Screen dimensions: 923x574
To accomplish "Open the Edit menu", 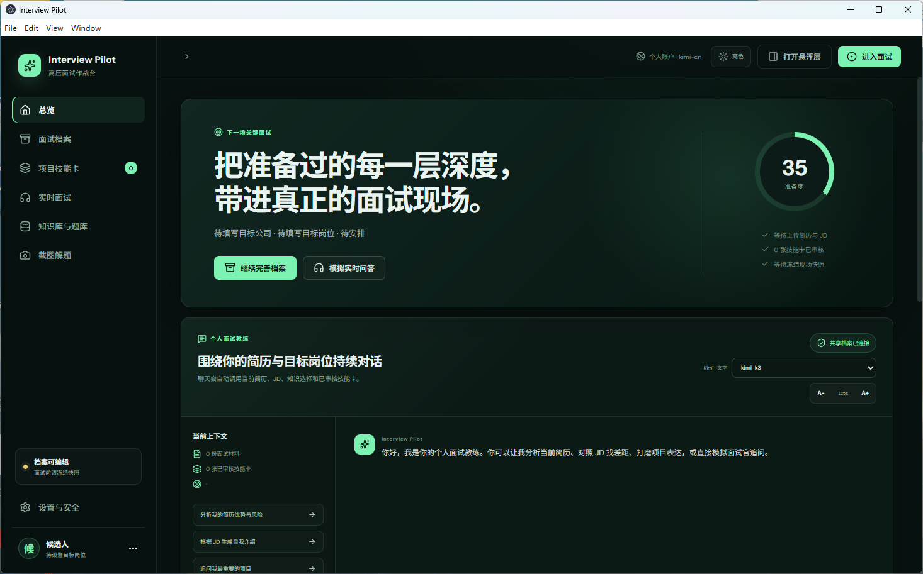I will tap(31, 28).
